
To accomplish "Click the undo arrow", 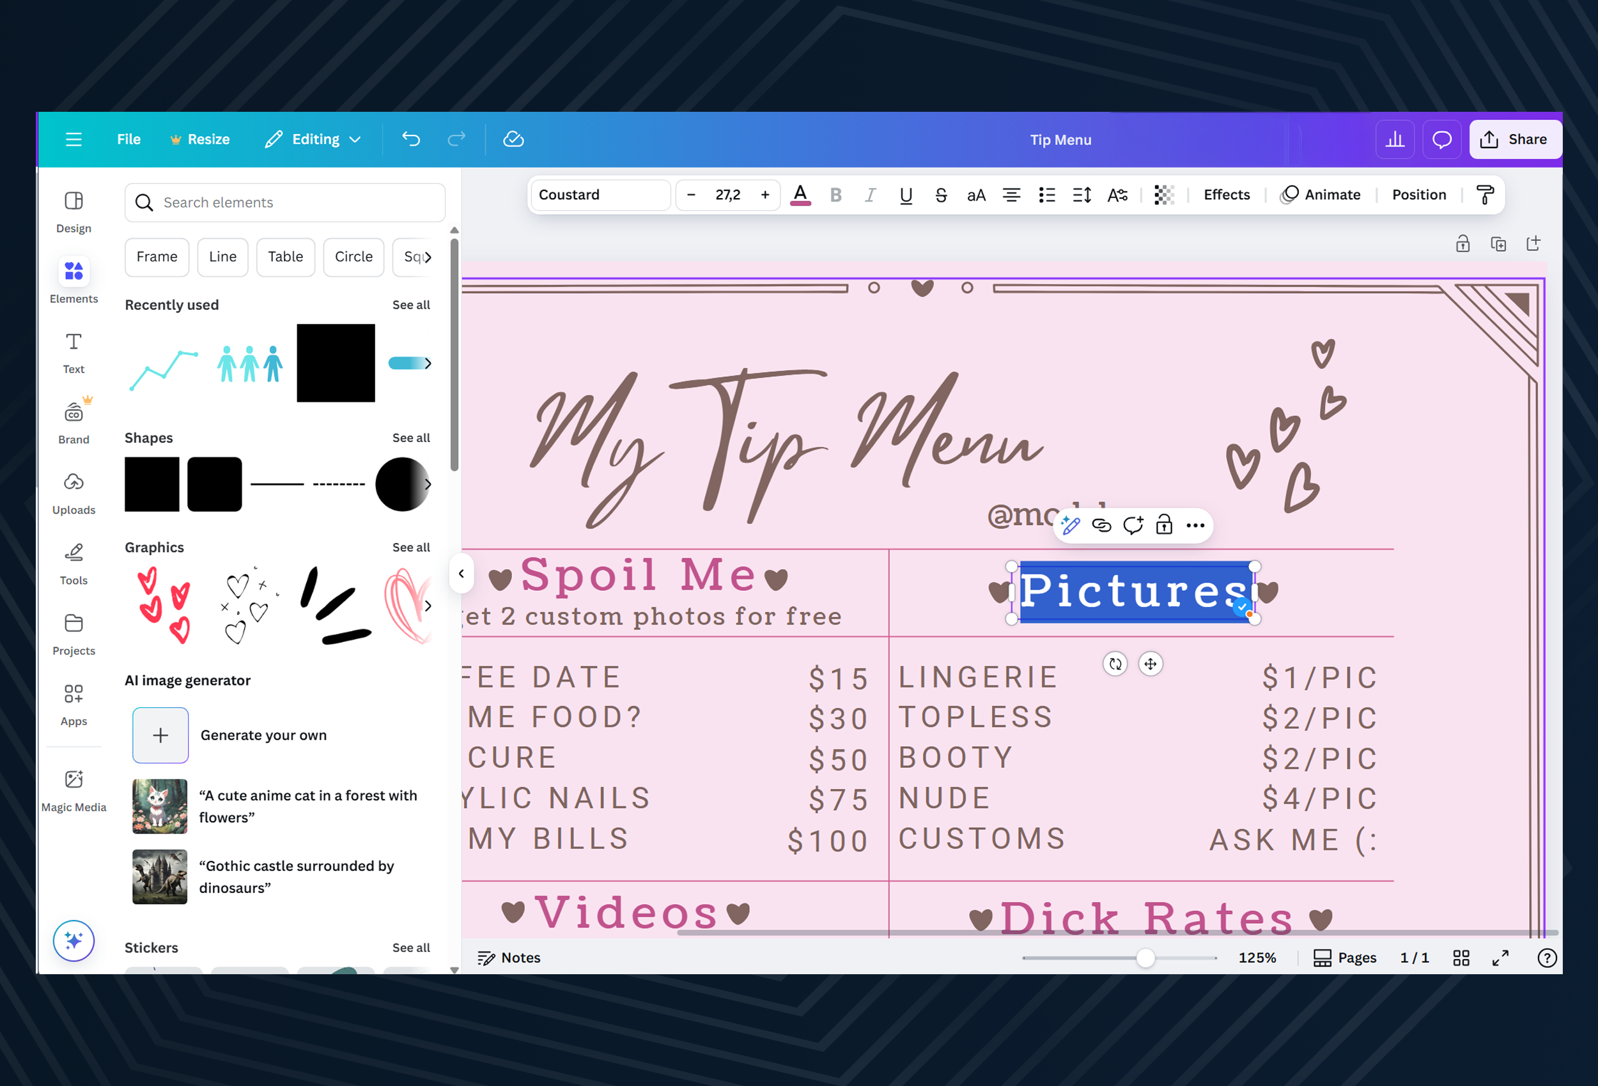I will click(410, 139).
